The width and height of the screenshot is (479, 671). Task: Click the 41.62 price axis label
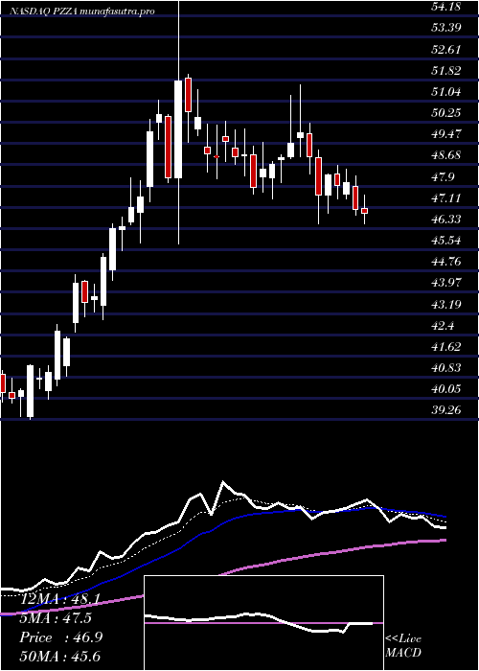coord(445,347)
